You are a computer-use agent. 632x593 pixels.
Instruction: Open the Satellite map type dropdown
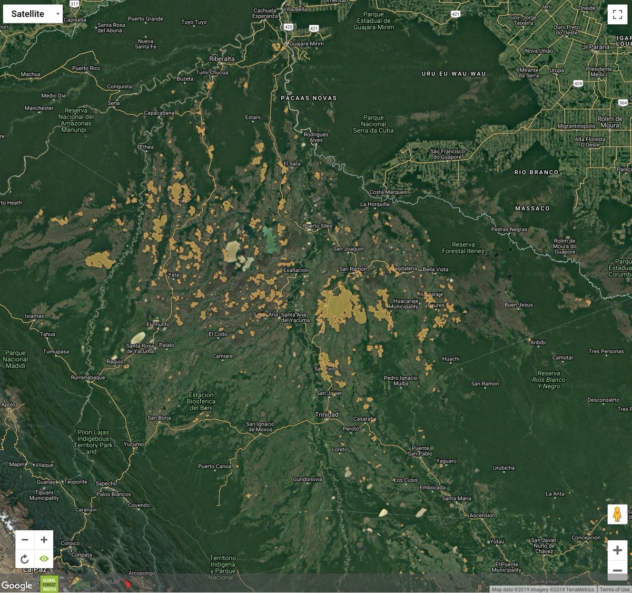(33, 14)
